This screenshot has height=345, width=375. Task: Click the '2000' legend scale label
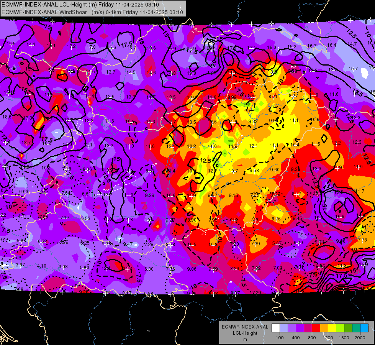[x=360, y=338]
